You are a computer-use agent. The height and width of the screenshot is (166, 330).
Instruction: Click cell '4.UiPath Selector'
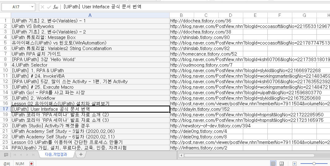tap(90, 65)
